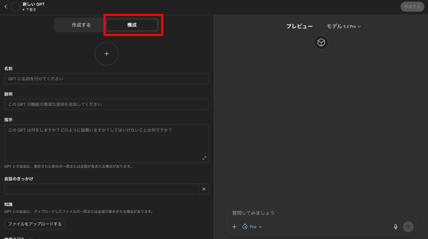Click the Pro timer icon
Image resolution: width=428 pixels, height=239 pixels.
point(245,227)
